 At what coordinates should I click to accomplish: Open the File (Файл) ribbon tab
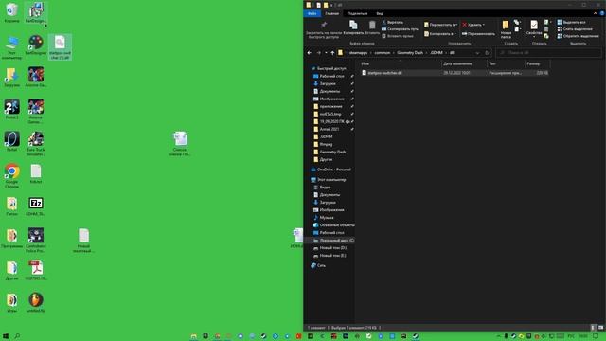(x=312, y=13)
